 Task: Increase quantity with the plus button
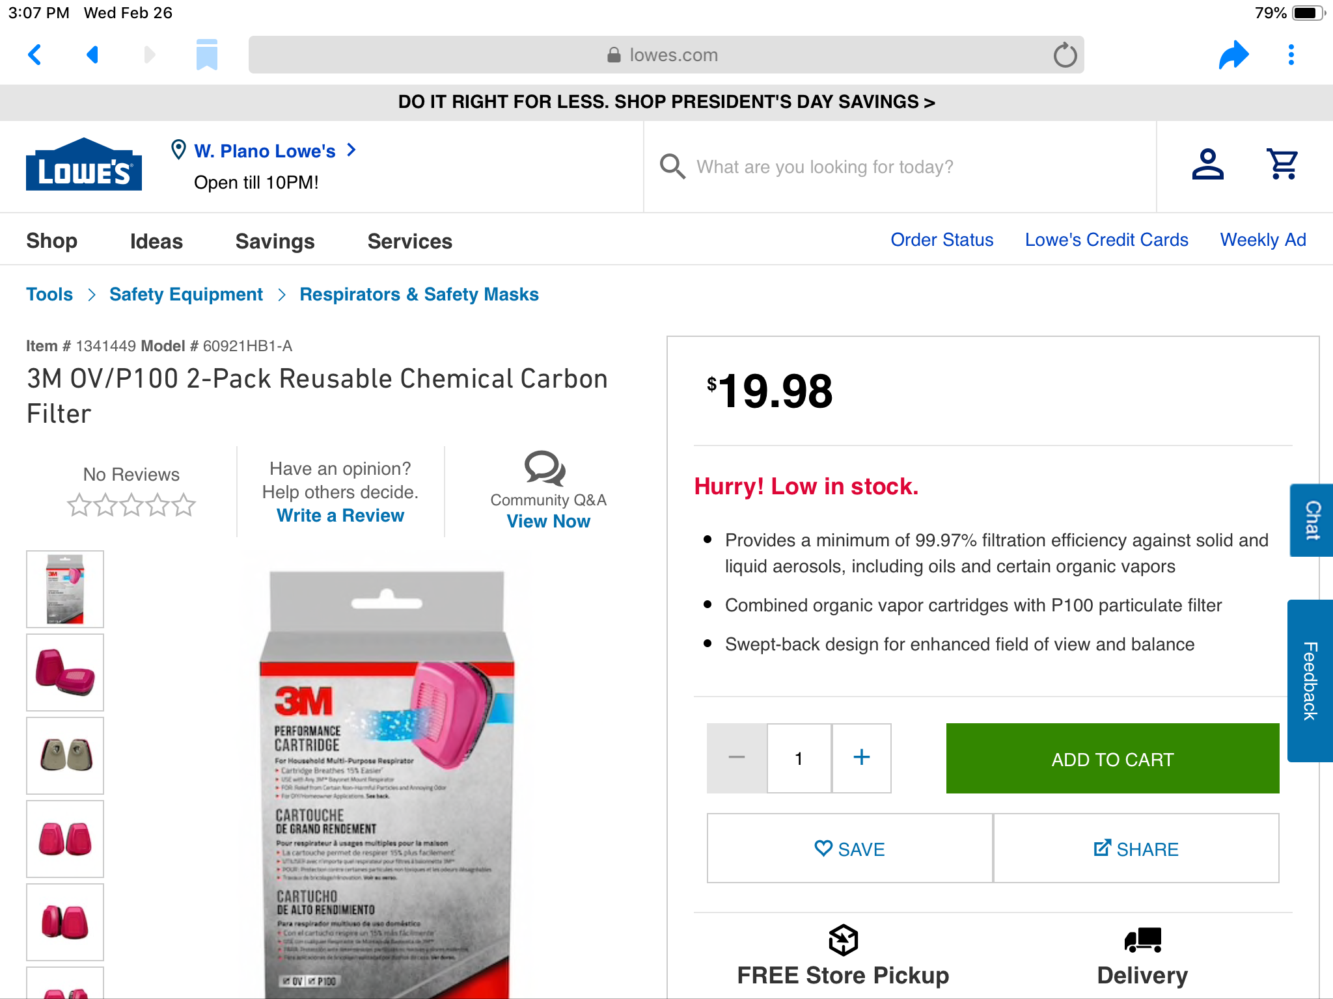[x=862, y=758]
